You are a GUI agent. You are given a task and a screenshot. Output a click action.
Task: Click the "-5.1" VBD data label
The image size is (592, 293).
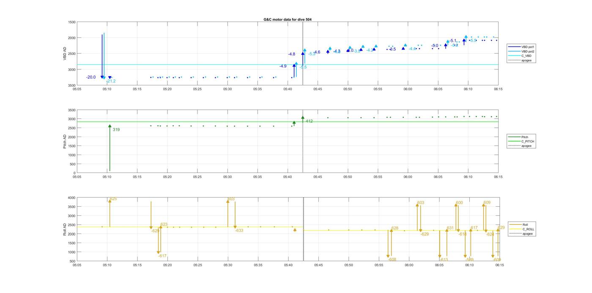pos(453,41)
